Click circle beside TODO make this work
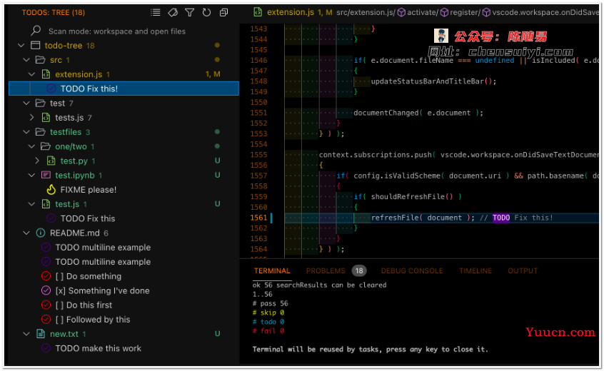This screenshot has width=604, height=371. (x=46, y=348)
